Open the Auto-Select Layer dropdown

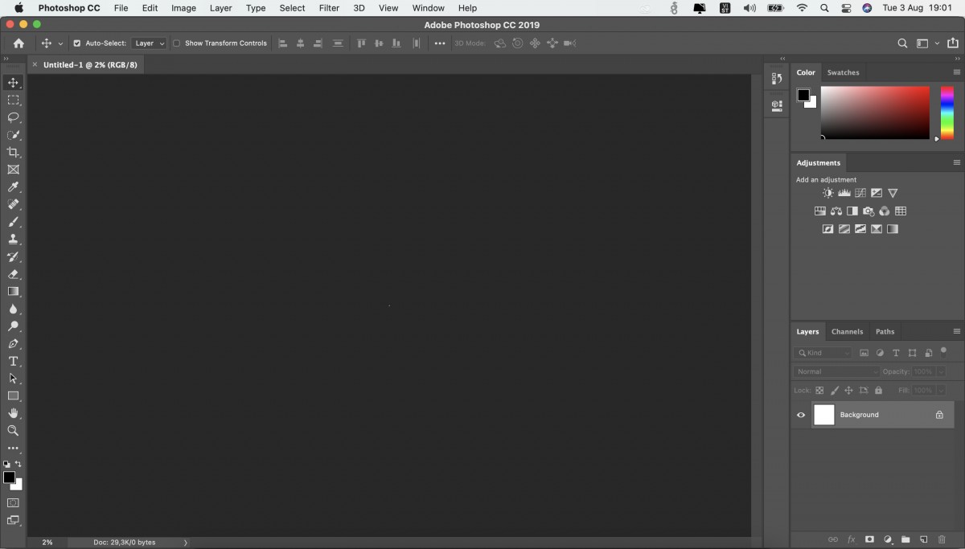(x=149, y=43)
